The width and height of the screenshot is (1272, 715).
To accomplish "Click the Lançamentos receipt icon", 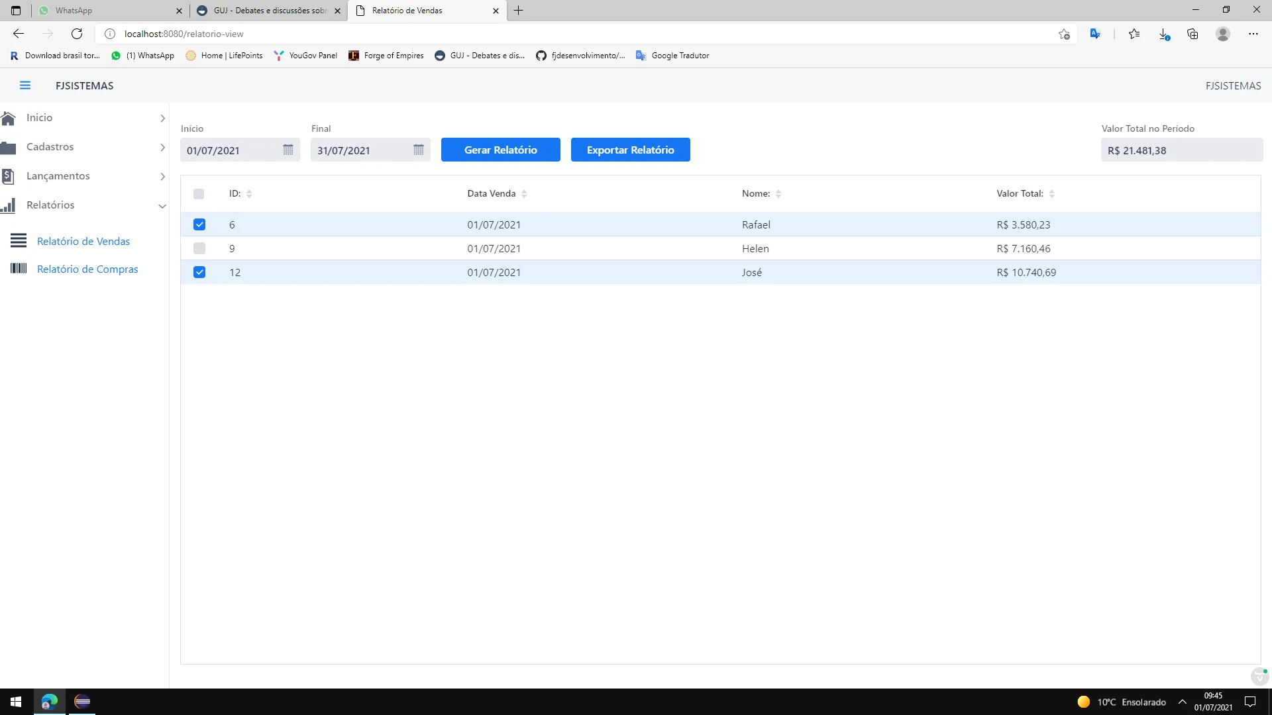I will pyautogui.click(x=9, y=176).
